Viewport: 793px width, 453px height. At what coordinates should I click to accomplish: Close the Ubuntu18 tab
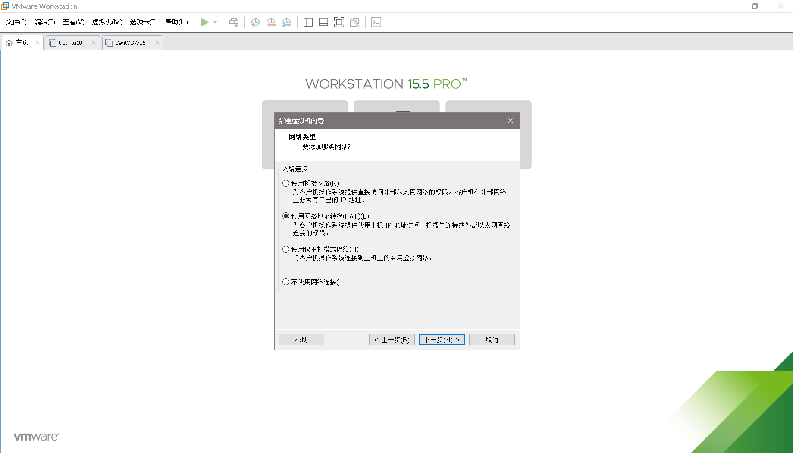coord(94,42)
